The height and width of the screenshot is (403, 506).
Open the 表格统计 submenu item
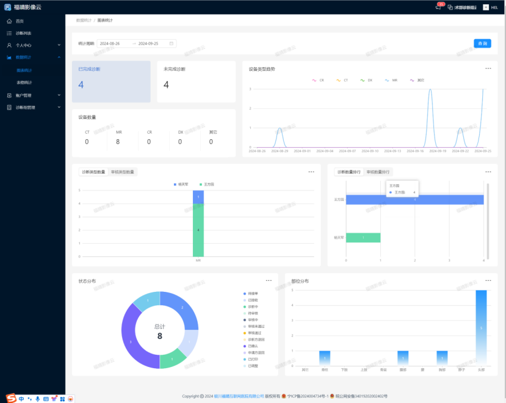(24, 82)
